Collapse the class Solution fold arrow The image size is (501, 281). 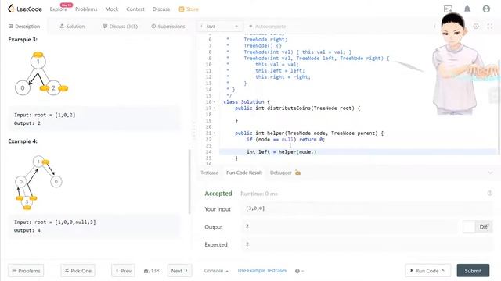[x=214, y=102]
